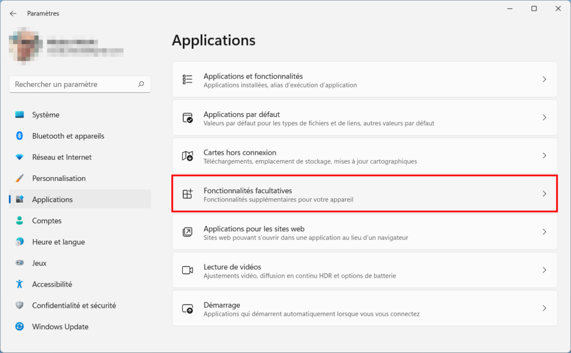
Task: Go to Windows Update
Action: point(80,326)
